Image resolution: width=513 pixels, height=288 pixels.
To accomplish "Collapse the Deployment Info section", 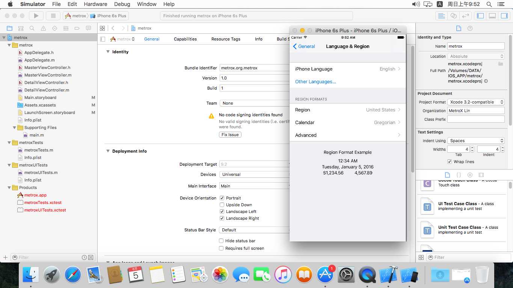I will click(108, 151).
